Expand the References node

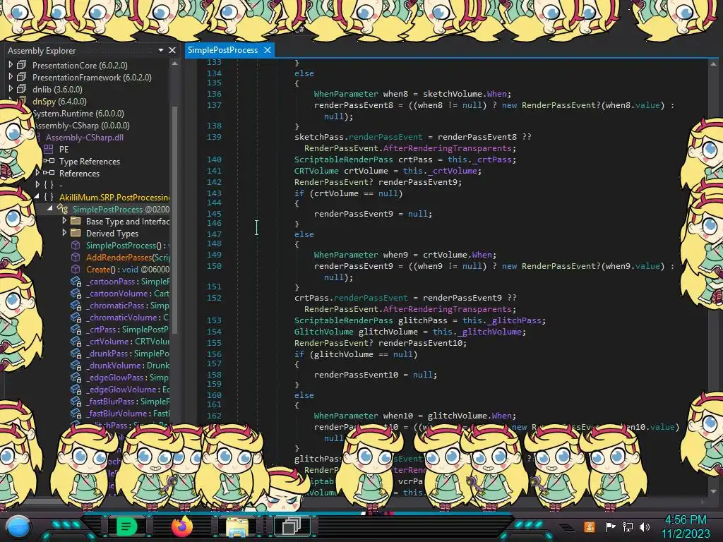[37, 173]
